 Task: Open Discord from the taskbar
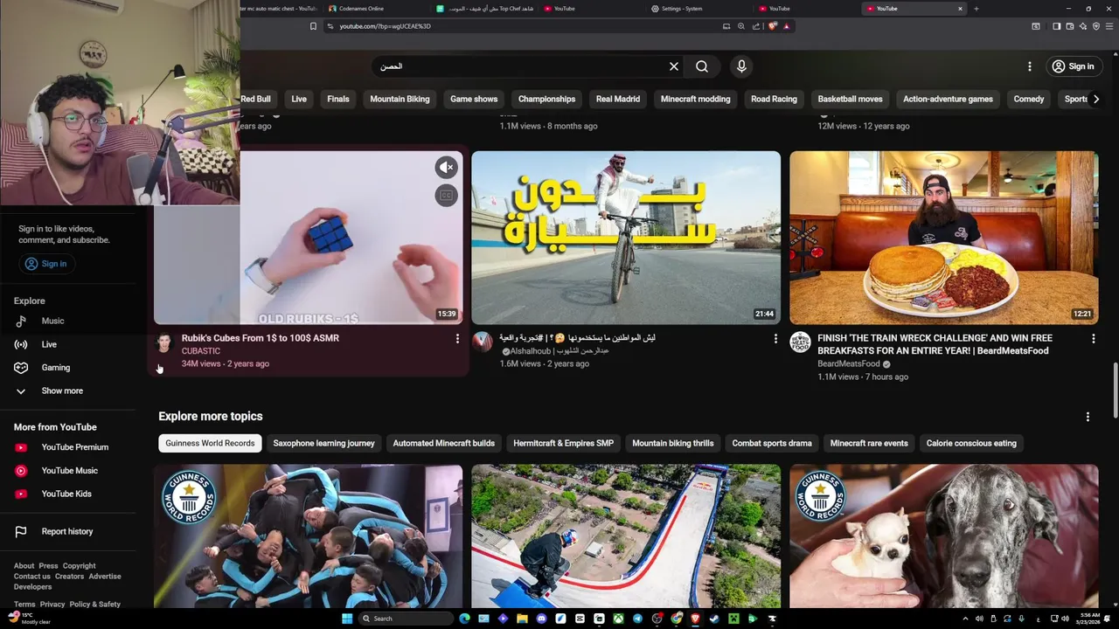[x=541, y=619]
